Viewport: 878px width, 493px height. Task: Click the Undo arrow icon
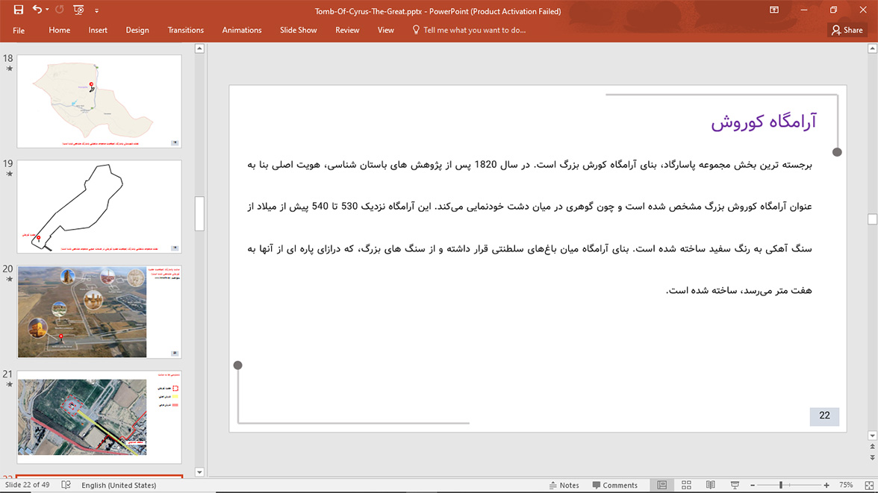tap(37, 10)
